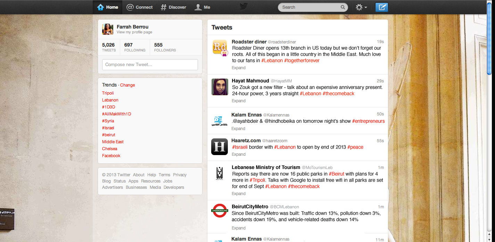495x242 pixels.
Task: Click Lebanese Ministry of Tourism avatar
Action: 220,174
